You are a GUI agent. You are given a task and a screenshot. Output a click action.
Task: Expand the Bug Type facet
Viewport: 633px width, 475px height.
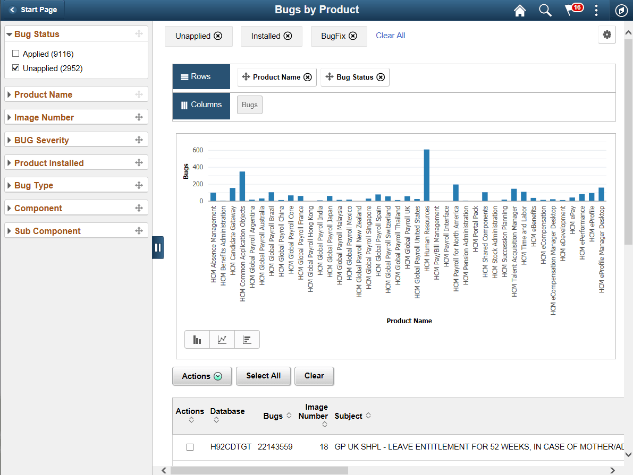[9, 185]
